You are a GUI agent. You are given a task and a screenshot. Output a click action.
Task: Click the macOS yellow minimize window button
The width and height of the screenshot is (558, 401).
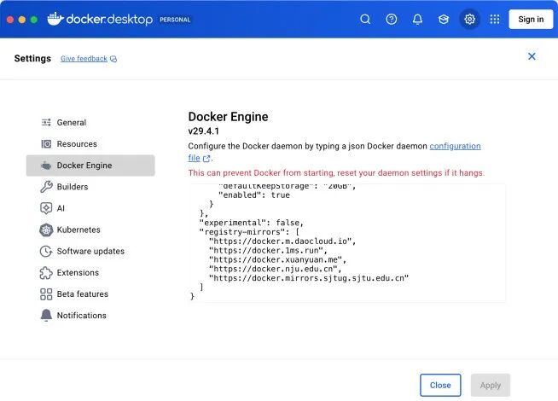pyautogui.click(x=22, y=20)
